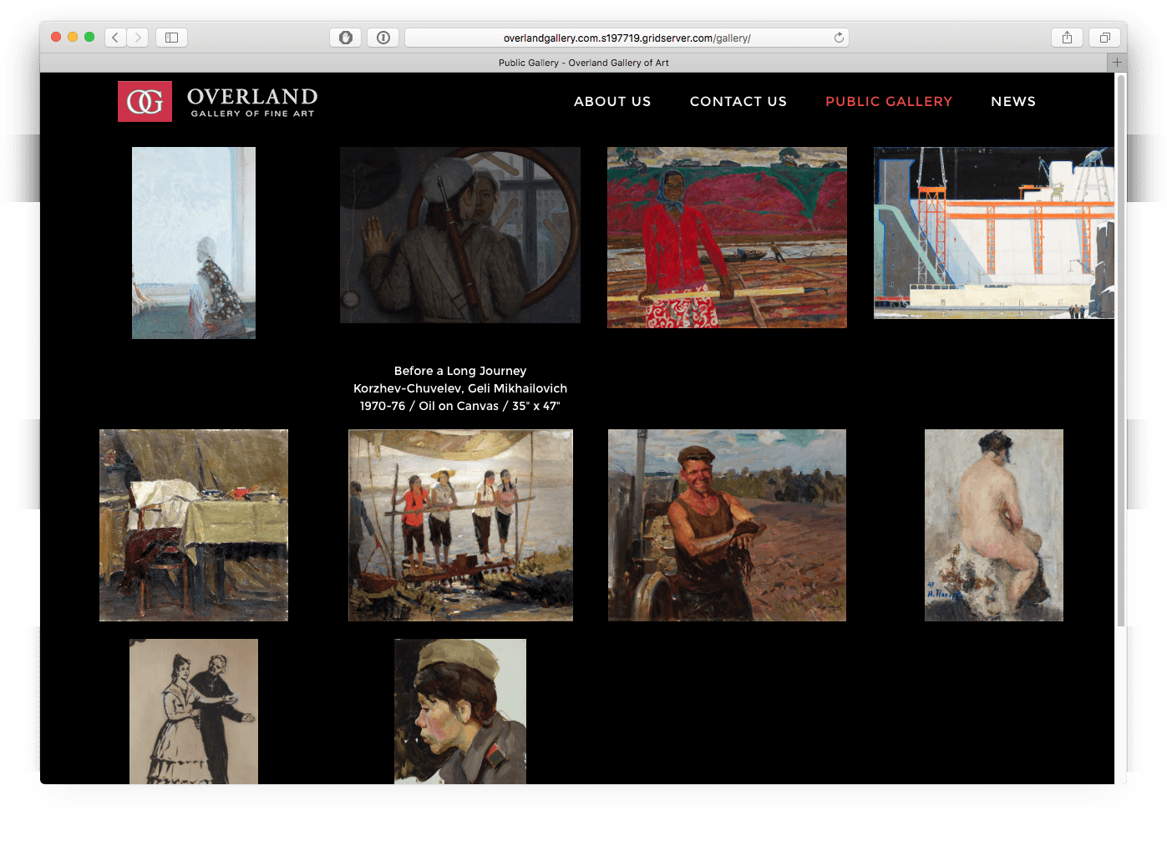The width and height of the screenshot is (1167, 846).
Task: Open the privacy shield extension icon
Action: [346, 38]
